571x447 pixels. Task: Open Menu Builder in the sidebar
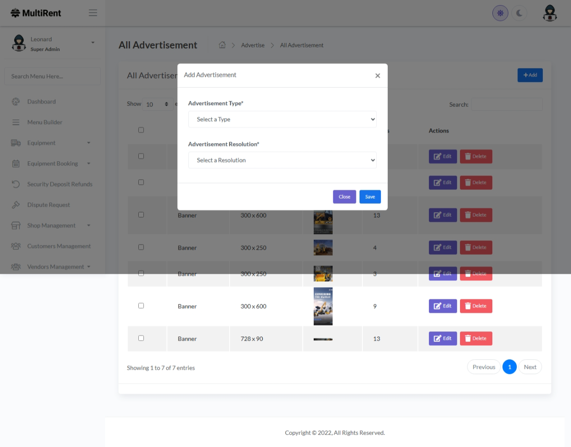click(x=44, y=122)
